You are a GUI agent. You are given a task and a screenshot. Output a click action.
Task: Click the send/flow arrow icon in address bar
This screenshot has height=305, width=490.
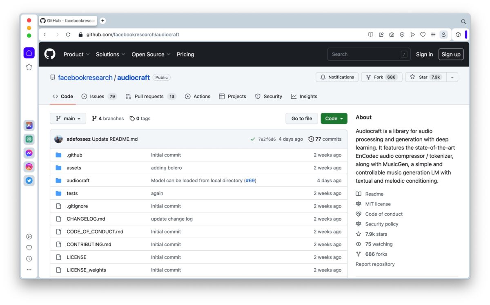pyautogui.click(x=412, y=35)
